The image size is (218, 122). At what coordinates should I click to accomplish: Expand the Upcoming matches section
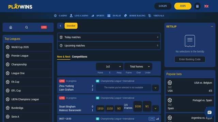click(x=109, y=45)
